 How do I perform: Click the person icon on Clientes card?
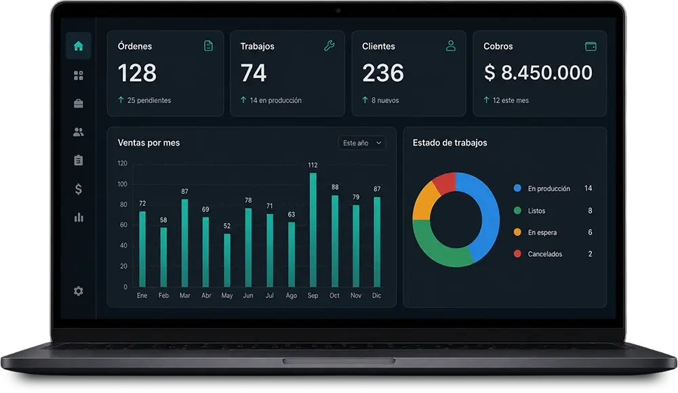tap(451, 45)
